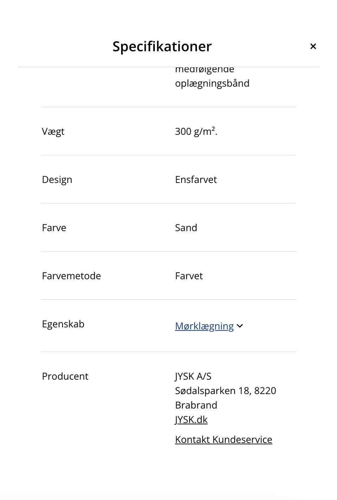Select the 300 g/m² weight value

tap(196, 131)
